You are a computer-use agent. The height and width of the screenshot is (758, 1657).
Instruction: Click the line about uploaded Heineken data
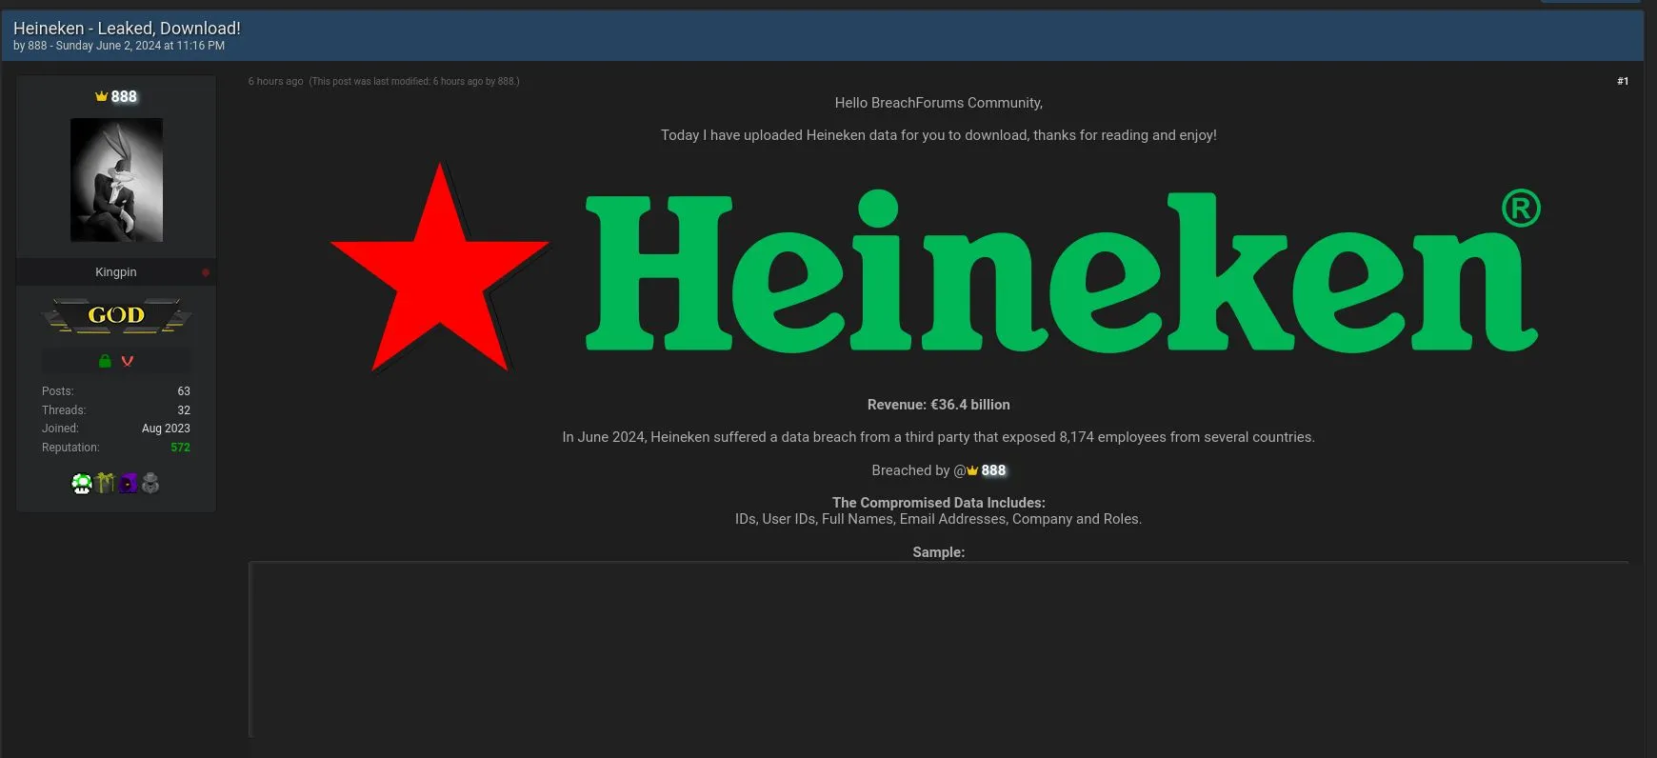(939, 135)
